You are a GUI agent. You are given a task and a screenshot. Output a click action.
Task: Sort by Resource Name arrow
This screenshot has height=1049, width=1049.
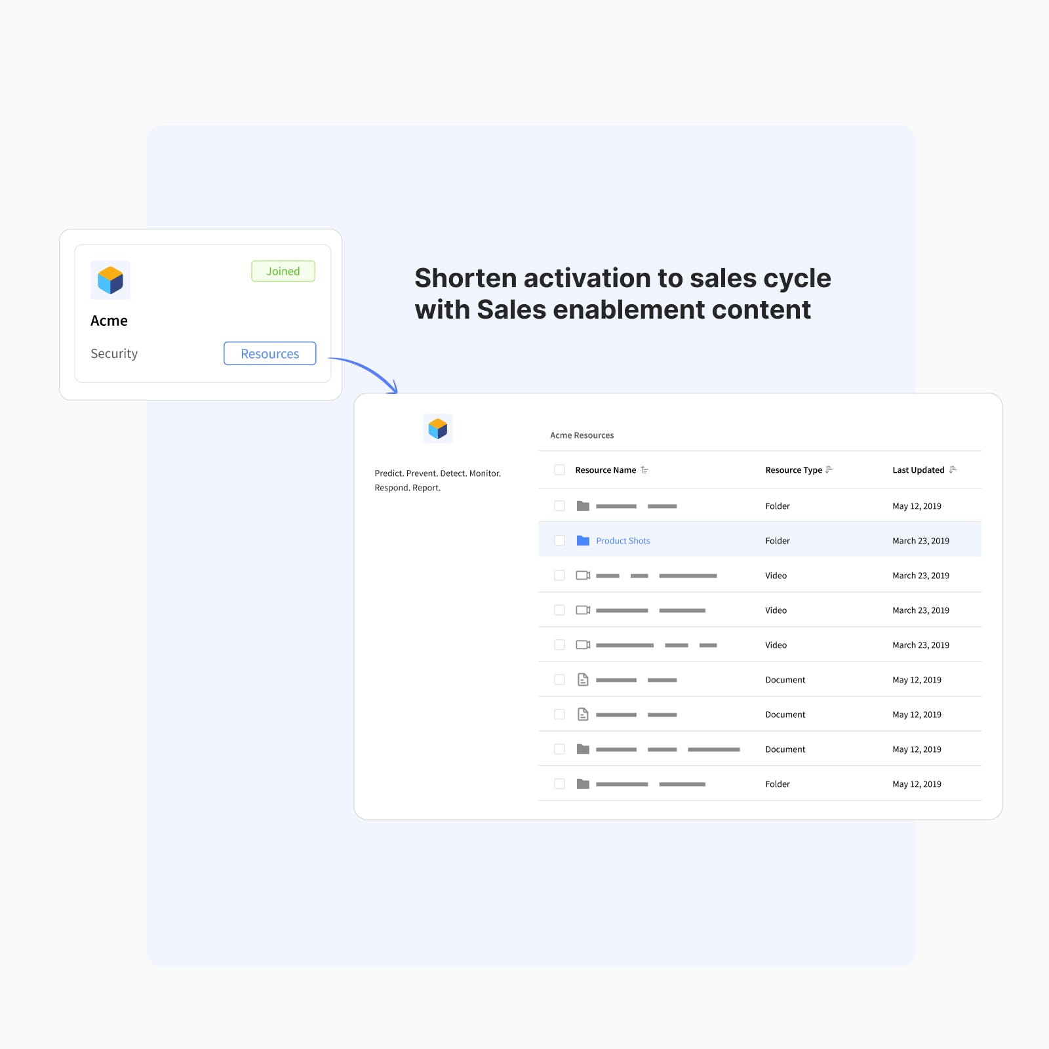645,470
